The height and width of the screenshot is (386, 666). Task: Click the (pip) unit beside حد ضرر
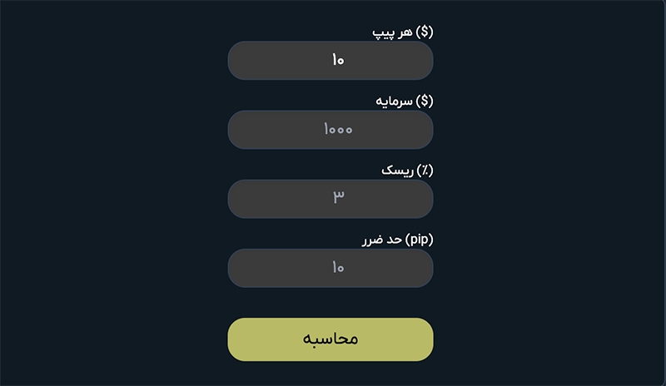420,240
